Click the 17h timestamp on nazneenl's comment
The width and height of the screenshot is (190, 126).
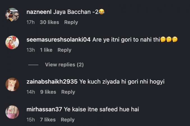point(30,22)
